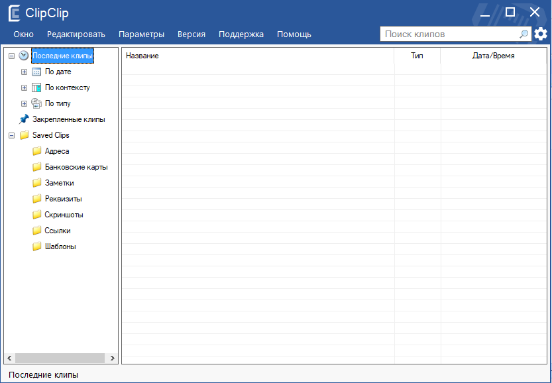
Task: Click the Ссылки folder icon
Action: [x=36, y=231]
